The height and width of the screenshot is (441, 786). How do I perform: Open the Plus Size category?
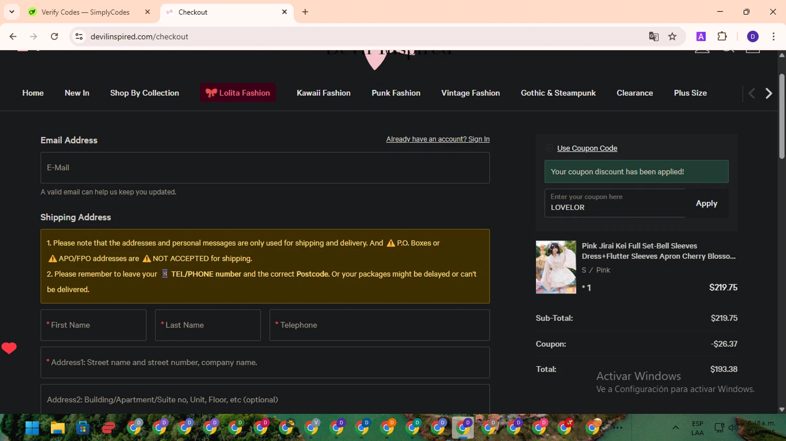(690, 93)
